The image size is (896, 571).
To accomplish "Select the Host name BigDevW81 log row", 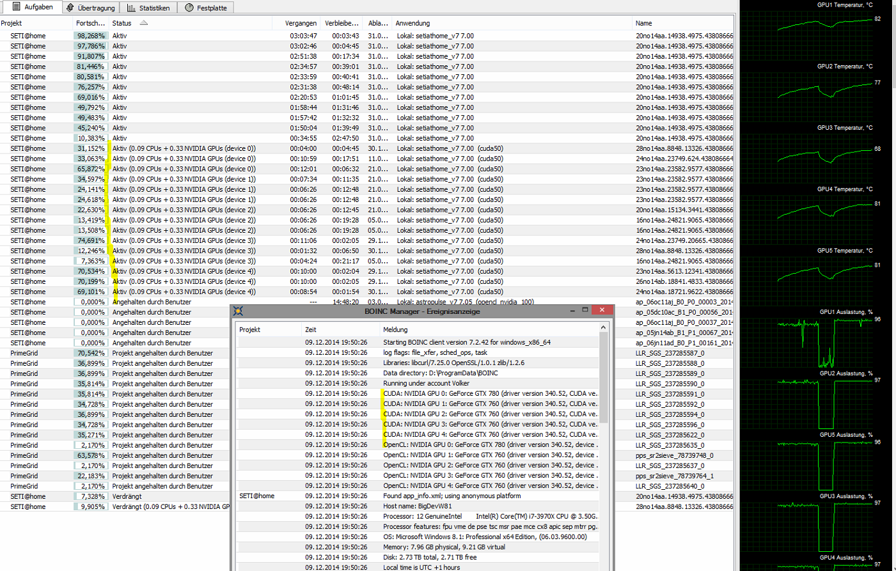I will [x=417, y=506].
